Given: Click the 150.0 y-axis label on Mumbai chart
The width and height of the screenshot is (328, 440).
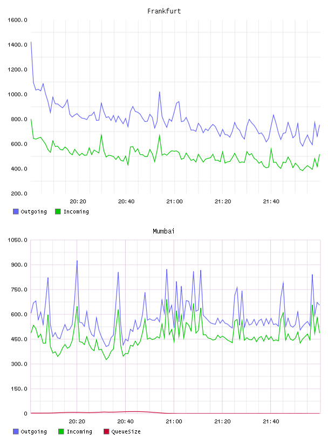Looking at the screenshot, I should [19, 389].
